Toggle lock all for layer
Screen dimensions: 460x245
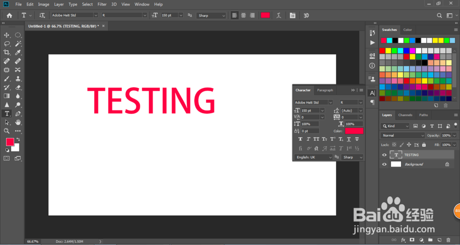[x=424, y=145]
